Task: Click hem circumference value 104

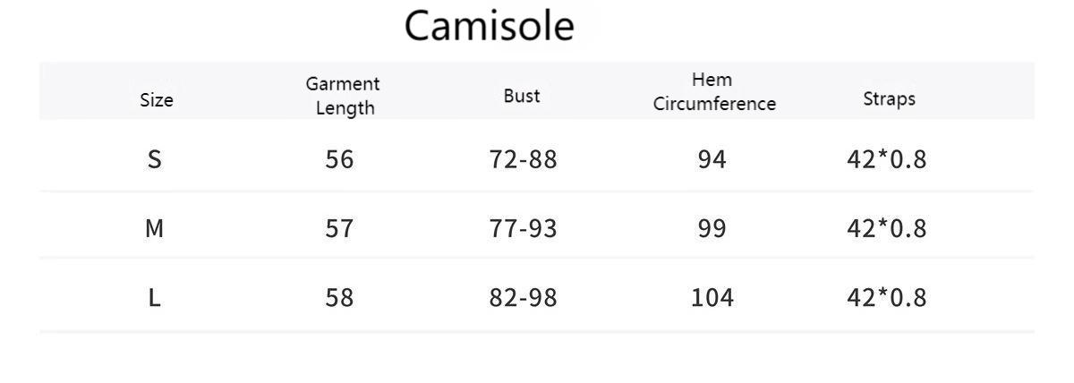Action: 712,297
